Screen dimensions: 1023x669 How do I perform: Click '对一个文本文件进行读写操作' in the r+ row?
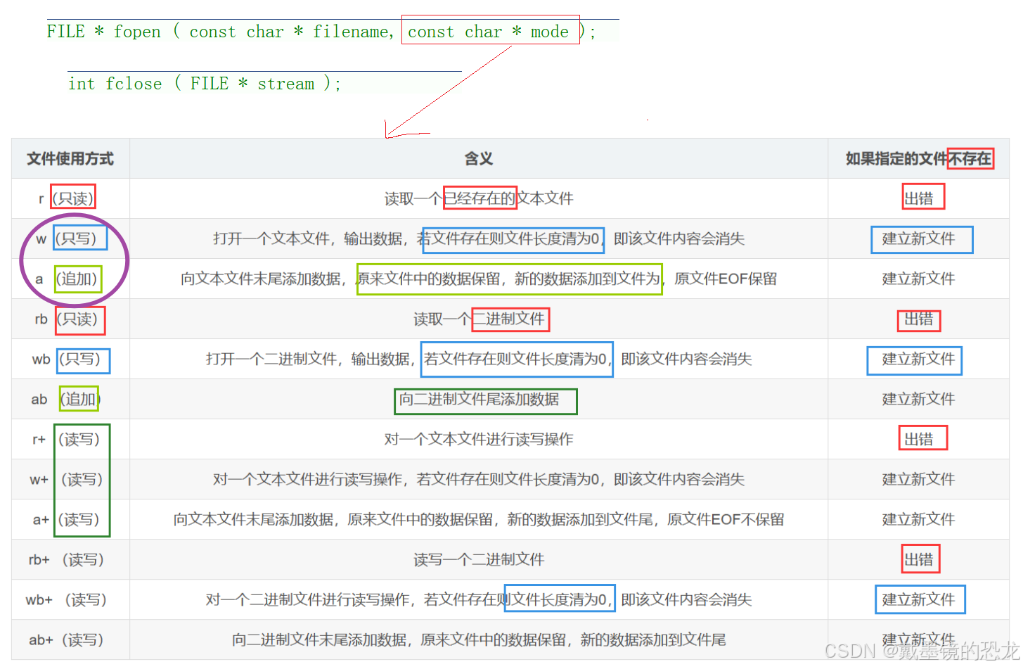[479, 440]
